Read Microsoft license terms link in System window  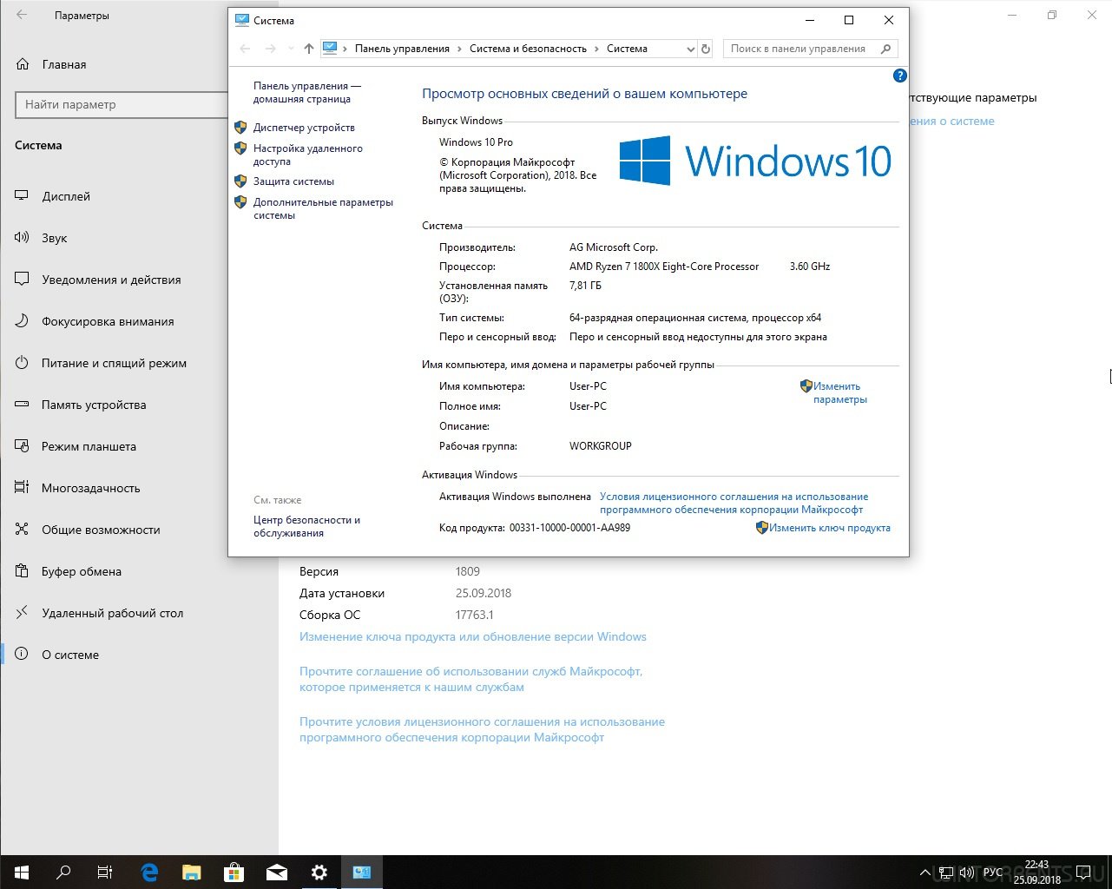734,503
